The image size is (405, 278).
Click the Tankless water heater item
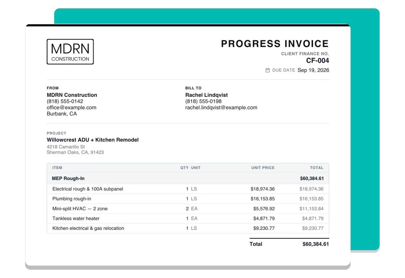76,219
